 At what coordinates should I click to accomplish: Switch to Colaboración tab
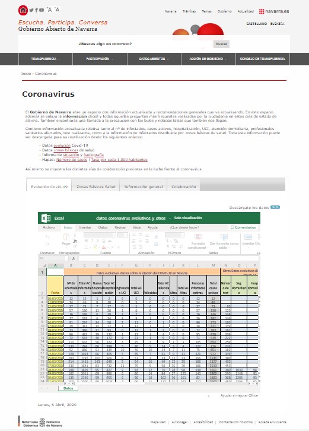pyautogui.click(x=183, y=186)
